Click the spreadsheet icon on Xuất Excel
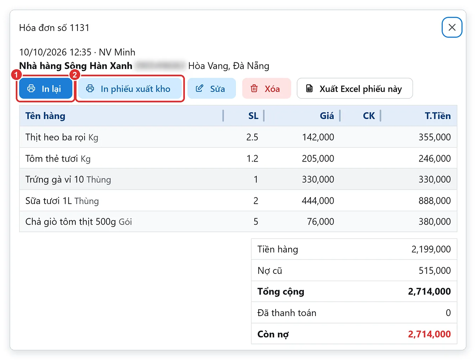The width and height of the screenshot is (476, 360). click(x=309, y=89)
